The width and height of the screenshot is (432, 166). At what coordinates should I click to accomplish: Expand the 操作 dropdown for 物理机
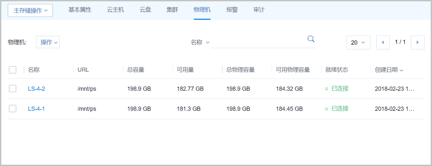tap(48, 42)
